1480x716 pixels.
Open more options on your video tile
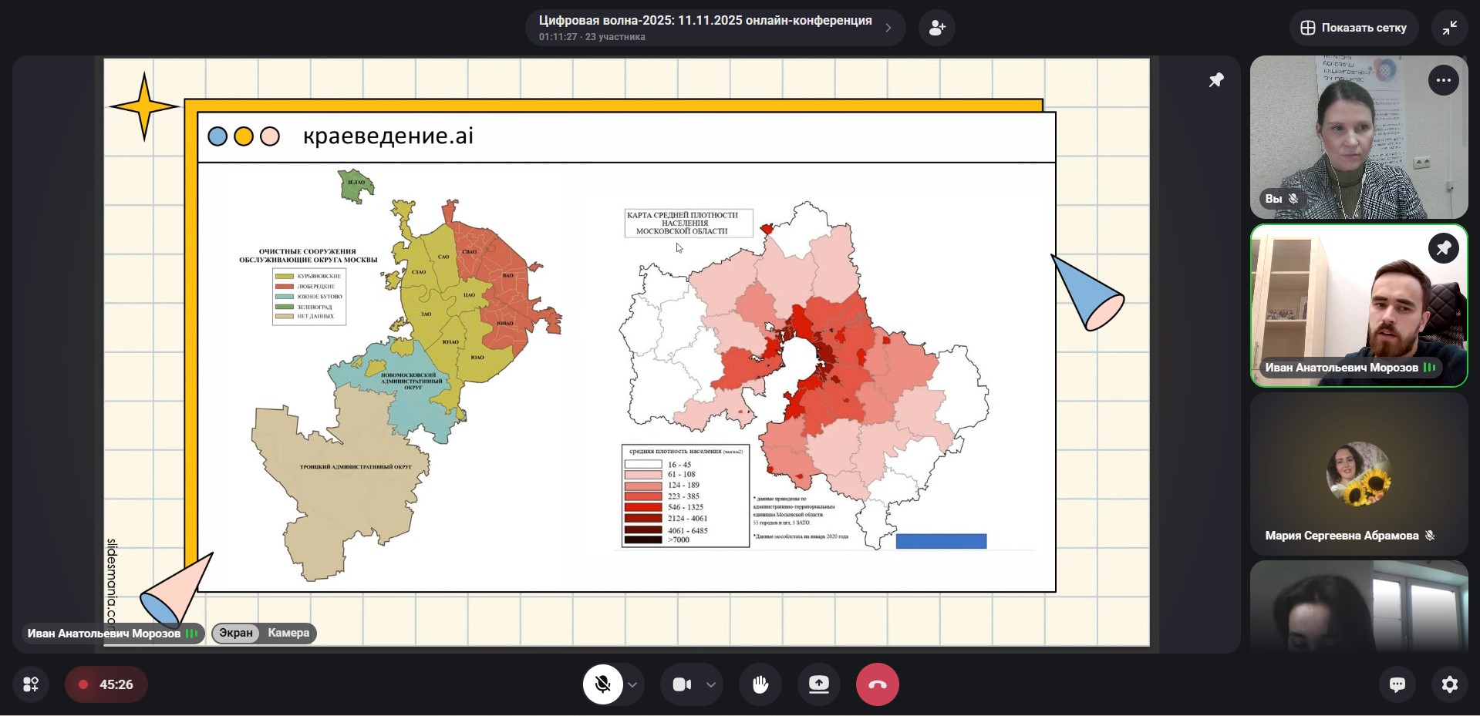1443,80
